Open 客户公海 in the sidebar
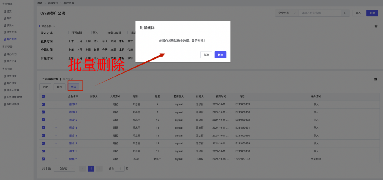The width and height of the screenshot is (383, 180). pyautogui.click(x=11, y=39)
